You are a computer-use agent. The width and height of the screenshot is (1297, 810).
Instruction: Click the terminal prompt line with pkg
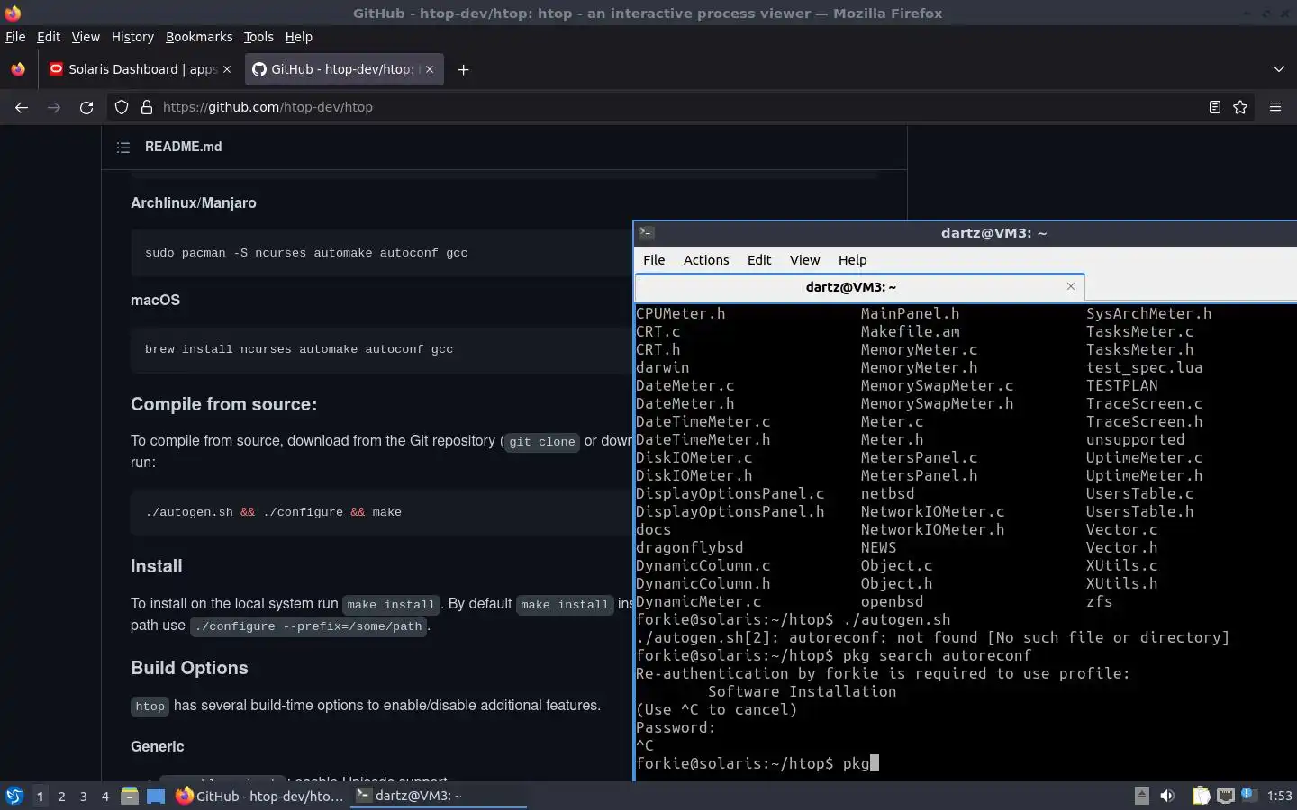[757, 763]
